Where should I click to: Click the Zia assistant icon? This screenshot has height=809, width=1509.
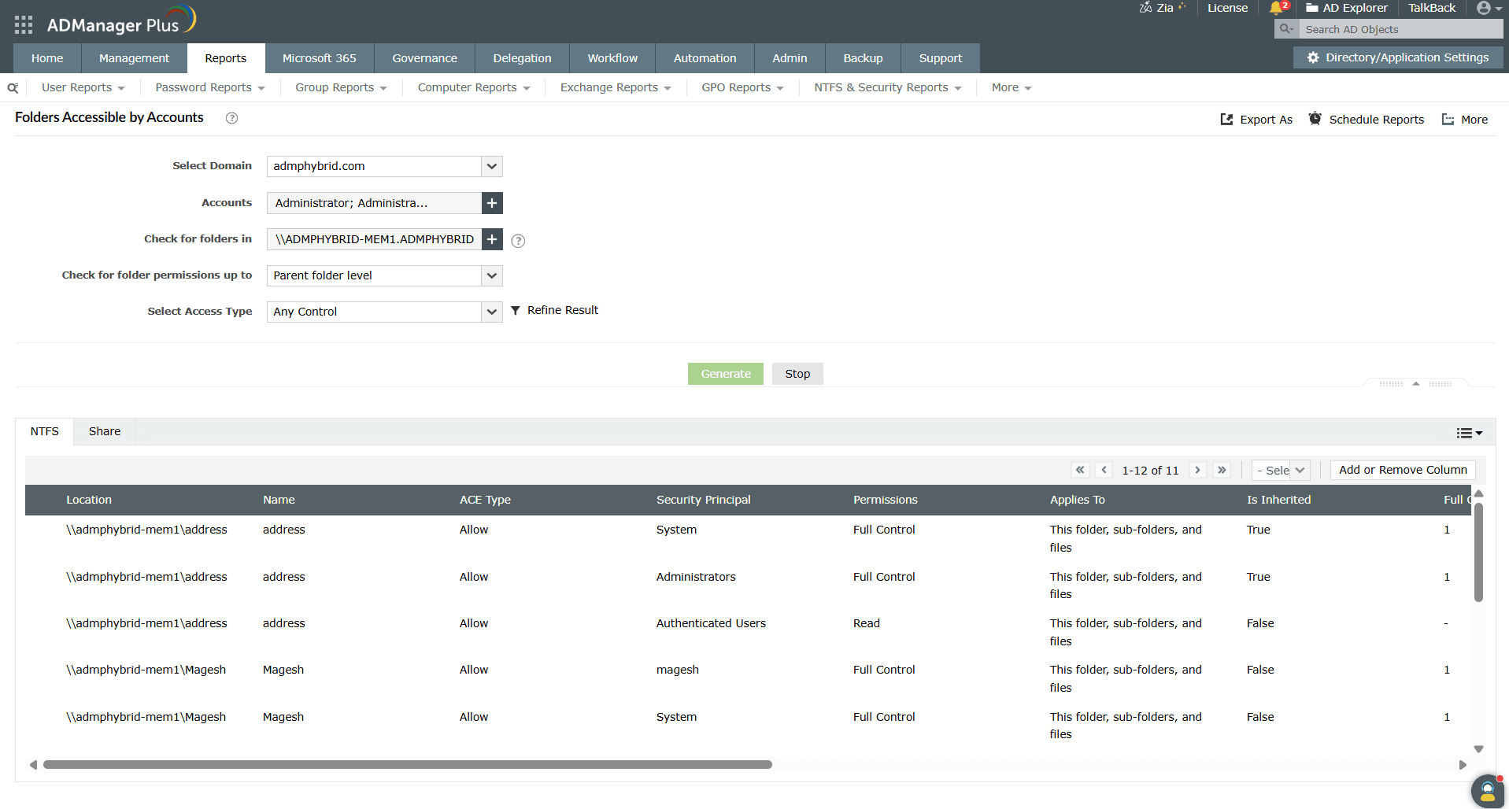coord(1145,8)
